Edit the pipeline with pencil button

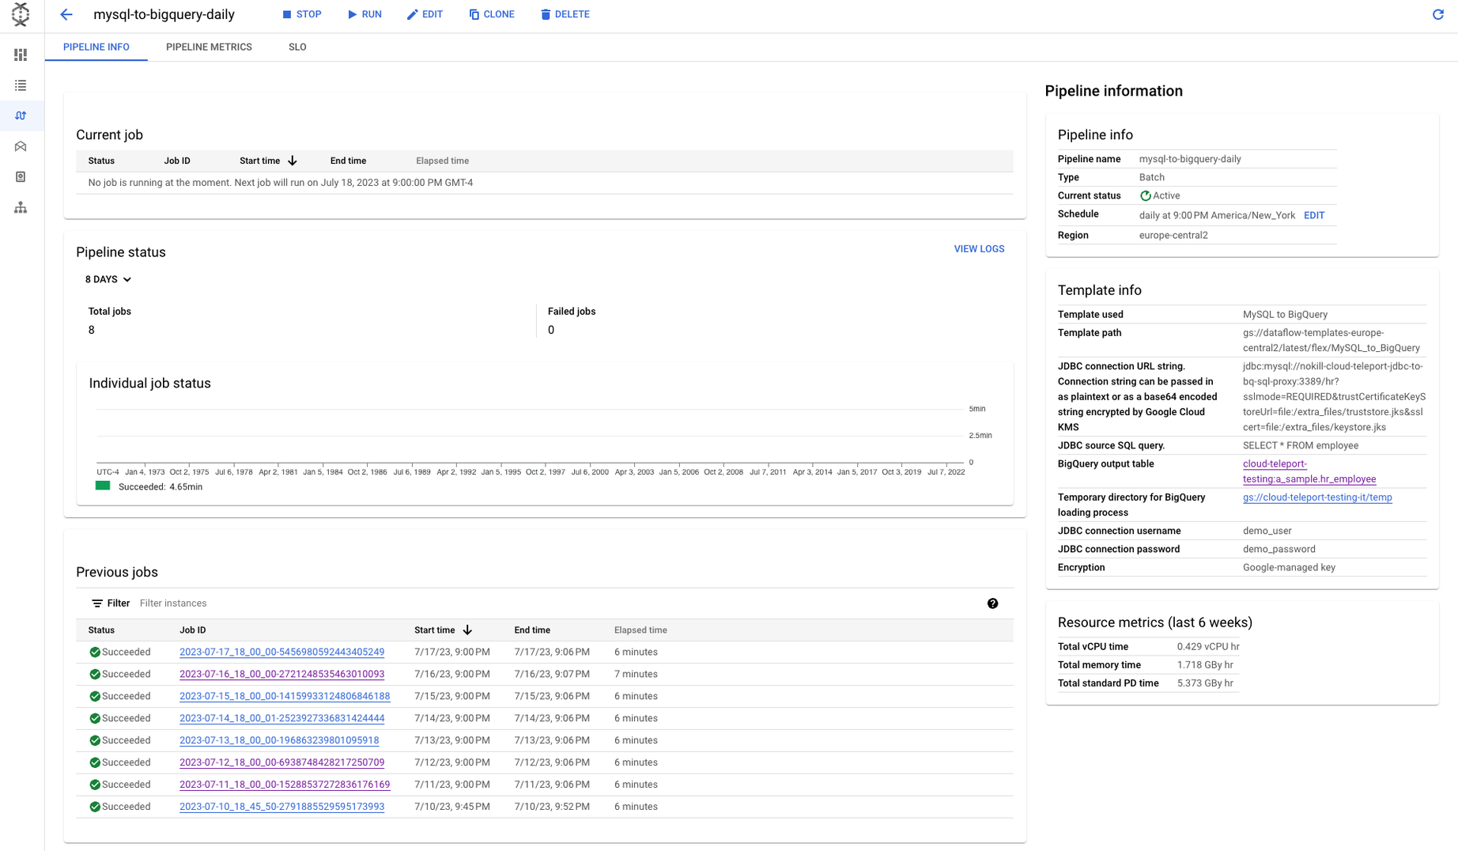point(425,14)
